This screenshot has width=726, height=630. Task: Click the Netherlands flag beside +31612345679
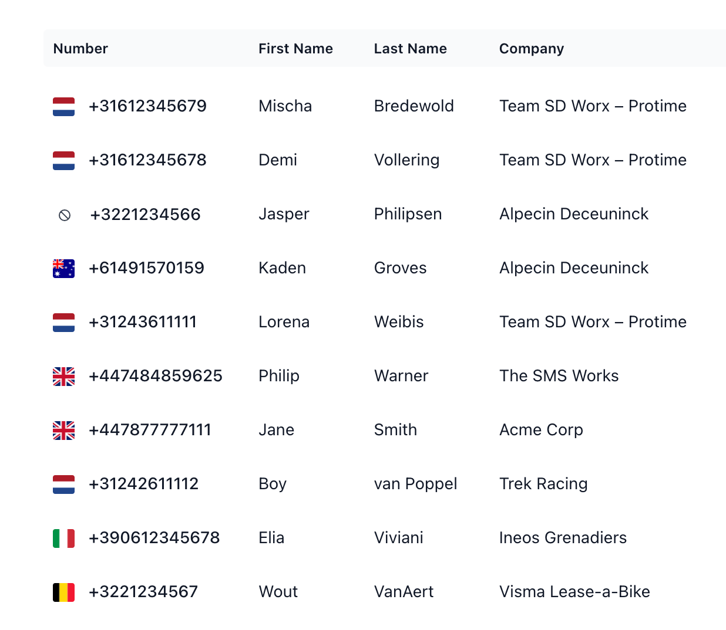[x=63, y=107]
